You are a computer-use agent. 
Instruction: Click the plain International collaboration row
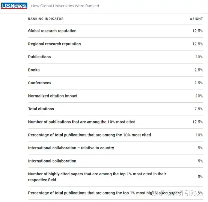coord(116,161)
